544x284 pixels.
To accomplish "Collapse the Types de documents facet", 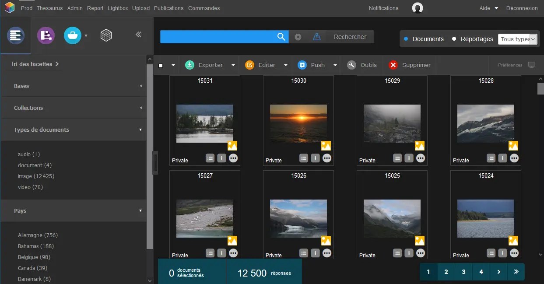I will pyautogui.click(x=140, y=130).
